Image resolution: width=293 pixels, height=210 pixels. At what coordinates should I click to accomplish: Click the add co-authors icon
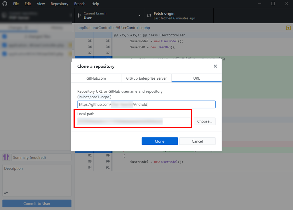click(6, 192)
